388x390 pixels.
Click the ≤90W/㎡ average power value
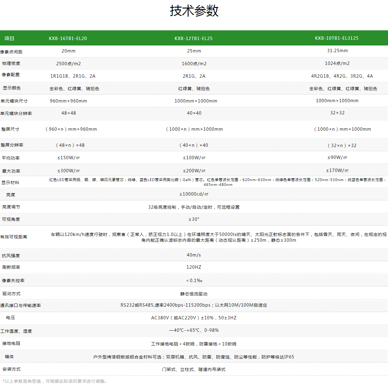[x=337, y=157]
